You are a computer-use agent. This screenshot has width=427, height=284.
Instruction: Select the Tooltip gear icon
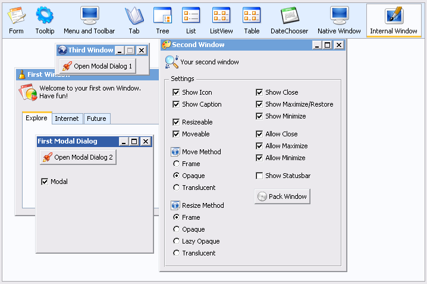pyautogui.click(x=45, y=15)
